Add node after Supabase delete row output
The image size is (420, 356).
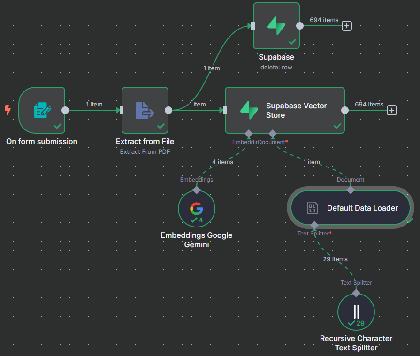pyautogui.click(x=347, y=26)
